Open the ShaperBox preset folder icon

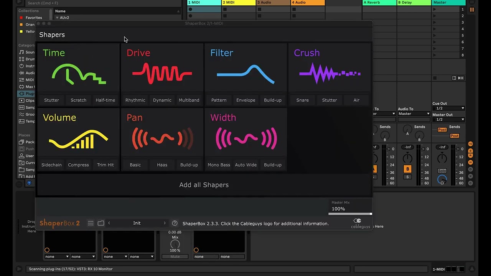pyautogui.click(x=101, y=223)
